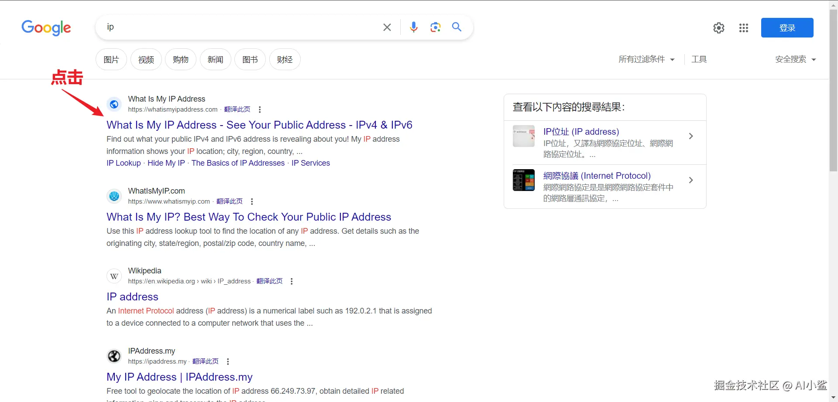Image resolution: width=838 pixels, height=402 pixels.
Task: Switch to the 购物 shopping tab
Action: [181, 59]
